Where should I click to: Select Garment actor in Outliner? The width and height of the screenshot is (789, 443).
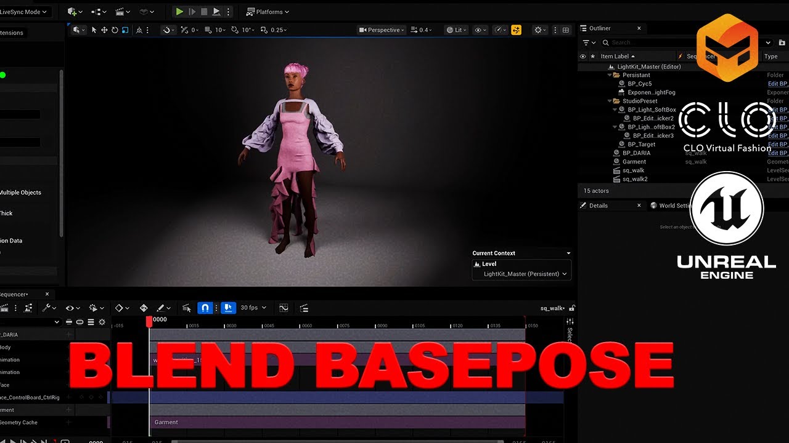(x=634, y=162)
